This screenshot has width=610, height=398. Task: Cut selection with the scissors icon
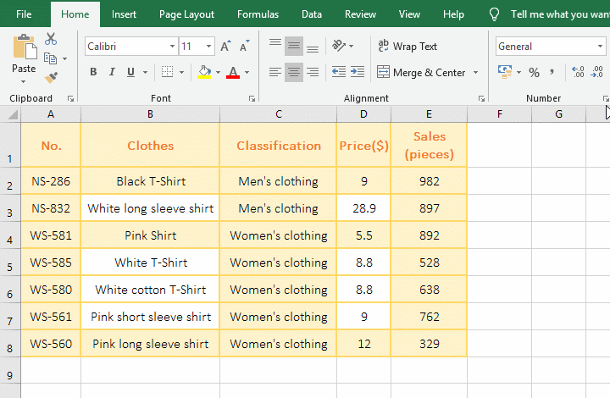click(x=51, y=39)
